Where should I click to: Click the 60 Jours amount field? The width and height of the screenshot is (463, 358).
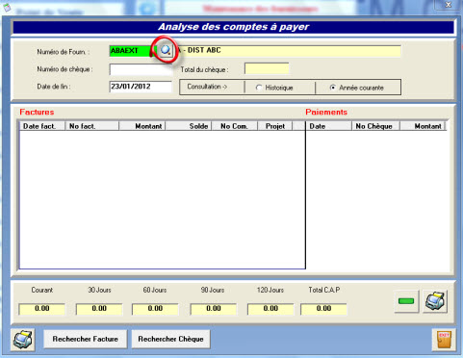tap(155, 309)
